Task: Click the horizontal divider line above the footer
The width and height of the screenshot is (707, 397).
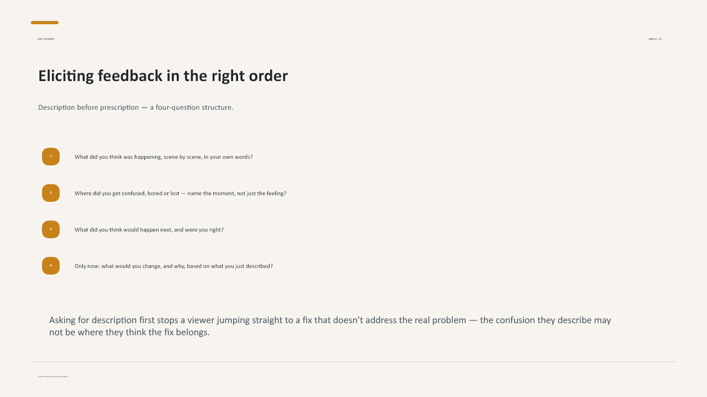Action: pos(353,362)
